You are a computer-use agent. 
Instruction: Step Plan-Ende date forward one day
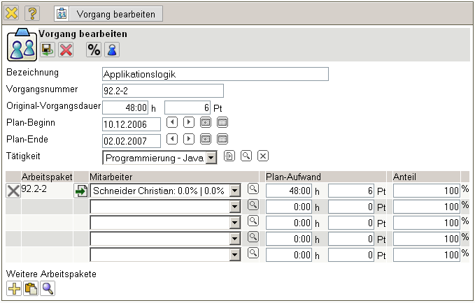tap(189, 140)
